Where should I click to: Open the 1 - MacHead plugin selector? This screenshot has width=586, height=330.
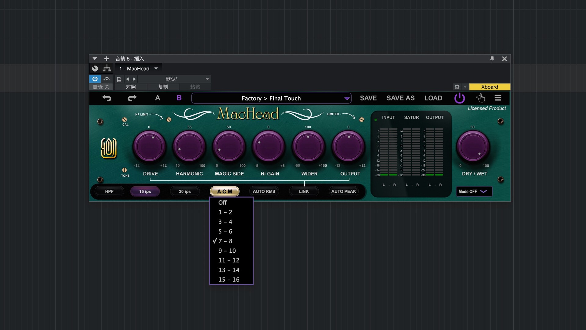(138, 68)
